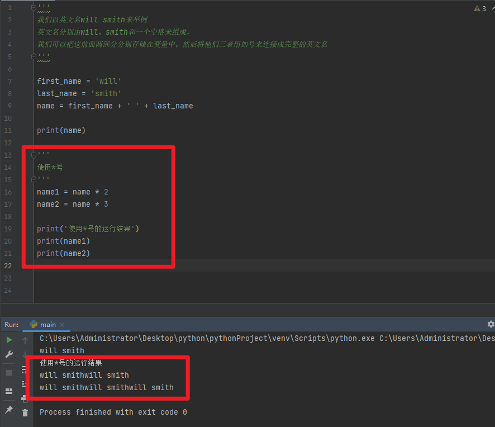
Task: Collapse comment fold marker at line 13
Action: (34, 155)
